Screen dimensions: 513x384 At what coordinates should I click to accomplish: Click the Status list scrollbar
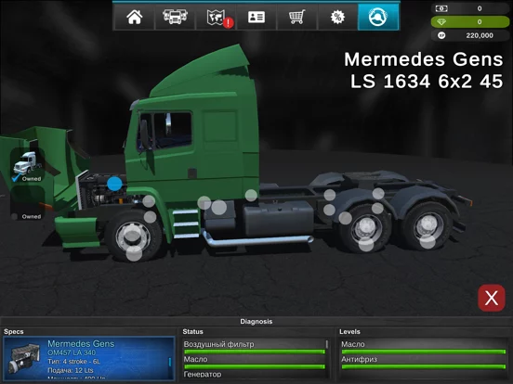(x=326, y=344)
